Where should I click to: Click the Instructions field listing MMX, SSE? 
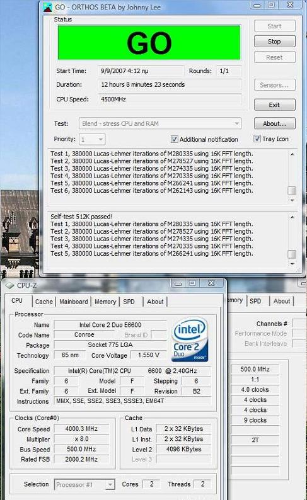coord(133,401)
